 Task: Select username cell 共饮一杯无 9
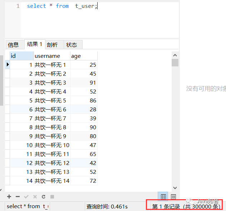pos(52,136)
